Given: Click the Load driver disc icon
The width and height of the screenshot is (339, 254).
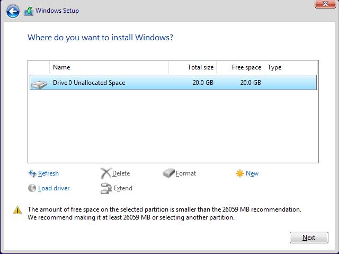Looking at the screenshot, I should coord(32,188).
